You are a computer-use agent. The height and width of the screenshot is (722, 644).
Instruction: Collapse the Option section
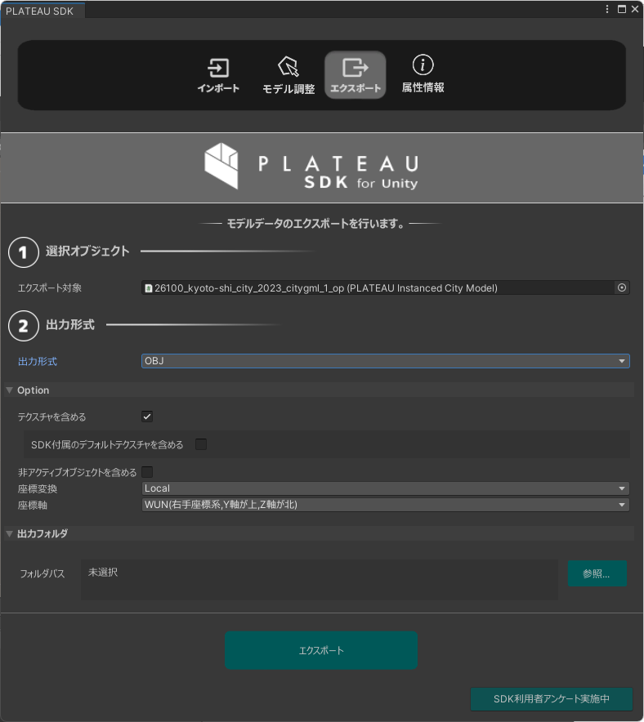pyautogui.click(x=9, y=390)
